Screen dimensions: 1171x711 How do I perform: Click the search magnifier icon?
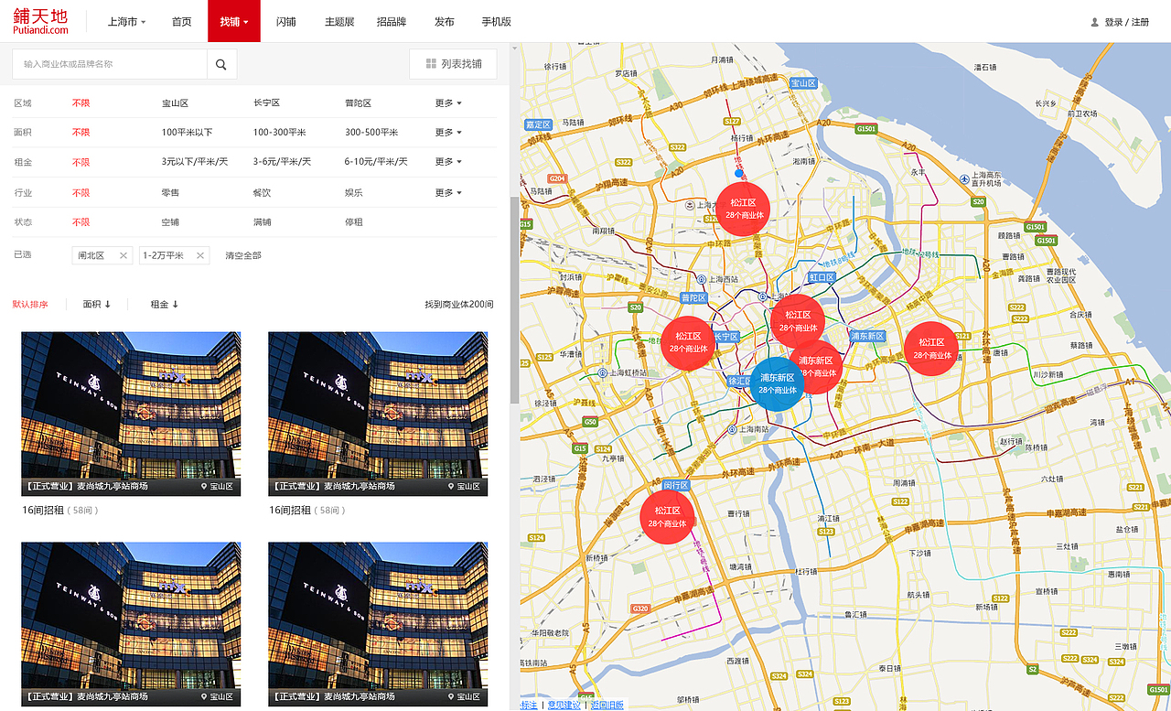coord(221,64)
